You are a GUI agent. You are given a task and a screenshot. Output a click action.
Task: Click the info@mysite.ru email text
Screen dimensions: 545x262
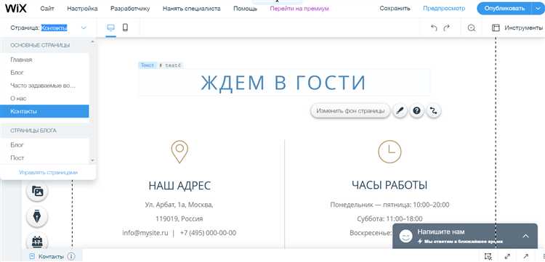145,232
